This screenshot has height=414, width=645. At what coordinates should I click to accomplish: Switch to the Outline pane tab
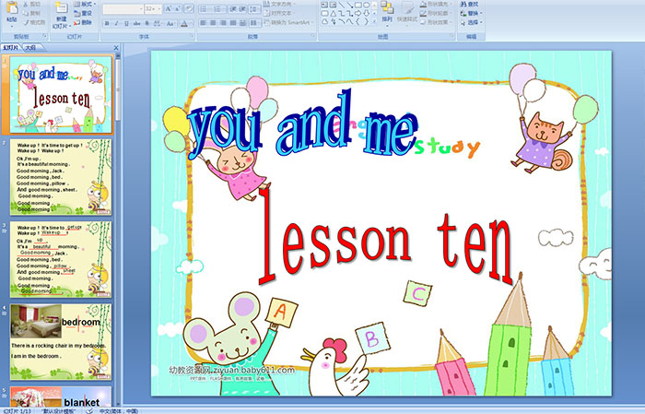coord(30,48)
